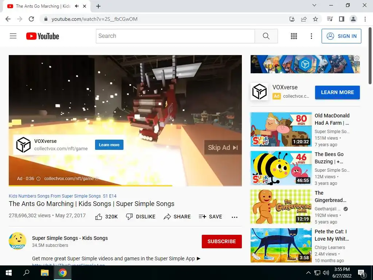Click the sidebar banner ad image
Screen dimensions: 373x280
pyautogui.click(x=305, y=64)
